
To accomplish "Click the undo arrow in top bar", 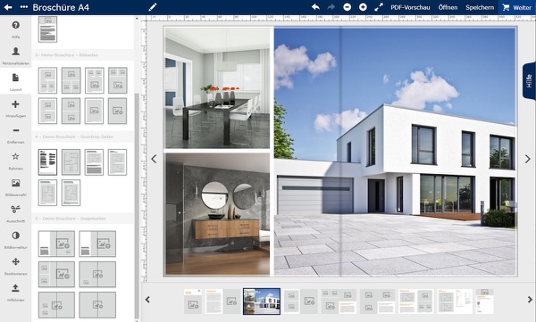I will coord(315,7).
